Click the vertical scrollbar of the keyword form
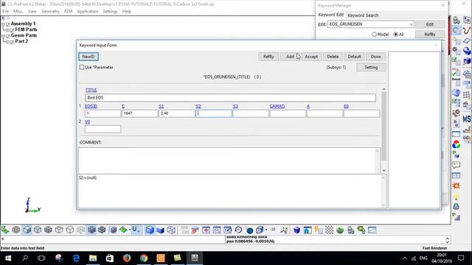Screen dimensions: 472x265 [383, 126]
